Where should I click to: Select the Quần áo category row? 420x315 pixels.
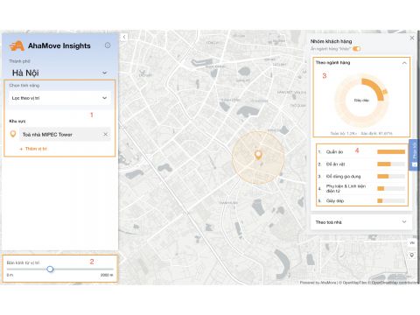tap(361, 151)
